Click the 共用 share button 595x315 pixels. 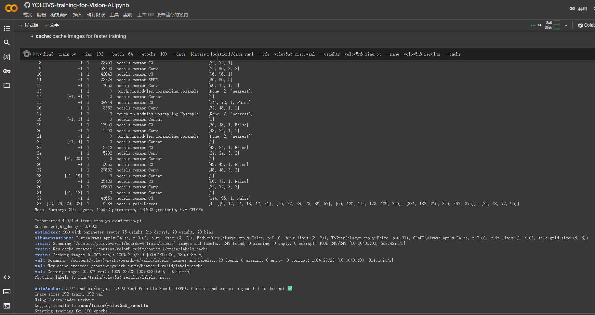583,9
